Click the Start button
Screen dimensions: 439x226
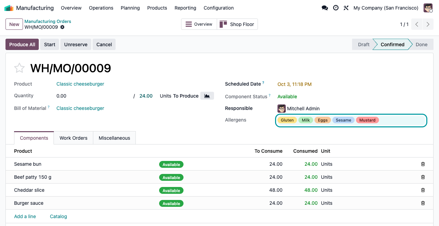[50, 45]
